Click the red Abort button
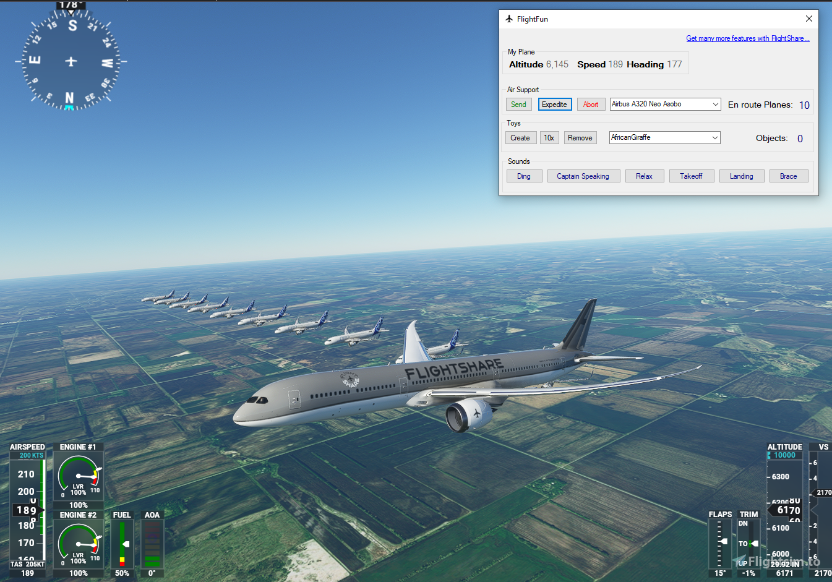This screenshot has width=832, height=582. point(591,105)
